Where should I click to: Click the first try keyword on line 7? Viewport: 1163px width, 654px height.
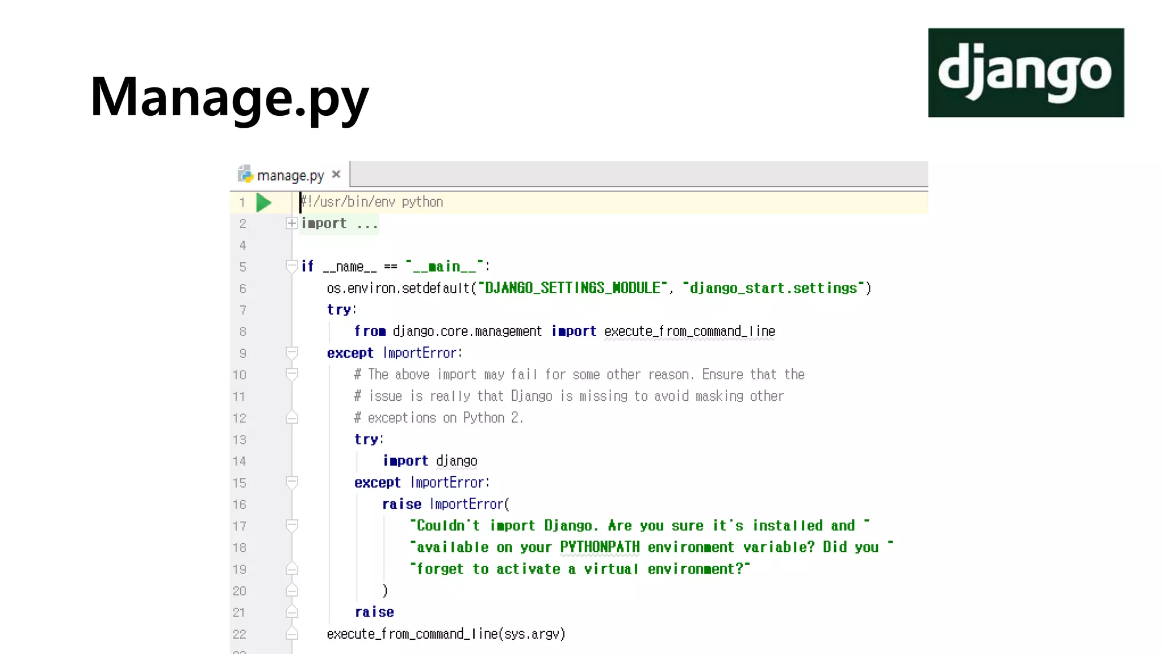pos(340,310)
